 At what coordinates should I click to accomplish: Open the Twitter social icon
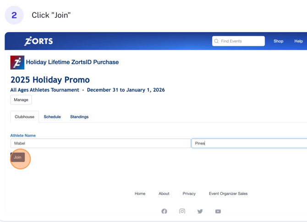[200, 211]
